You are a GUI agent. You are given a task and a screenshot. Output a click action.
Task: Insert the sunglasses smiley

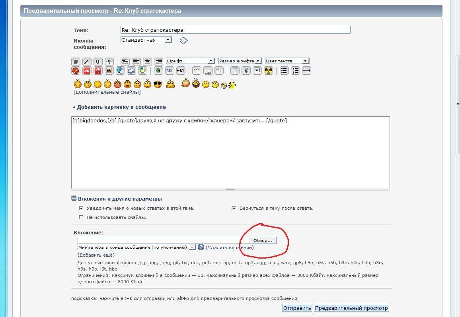coord(158,84)
